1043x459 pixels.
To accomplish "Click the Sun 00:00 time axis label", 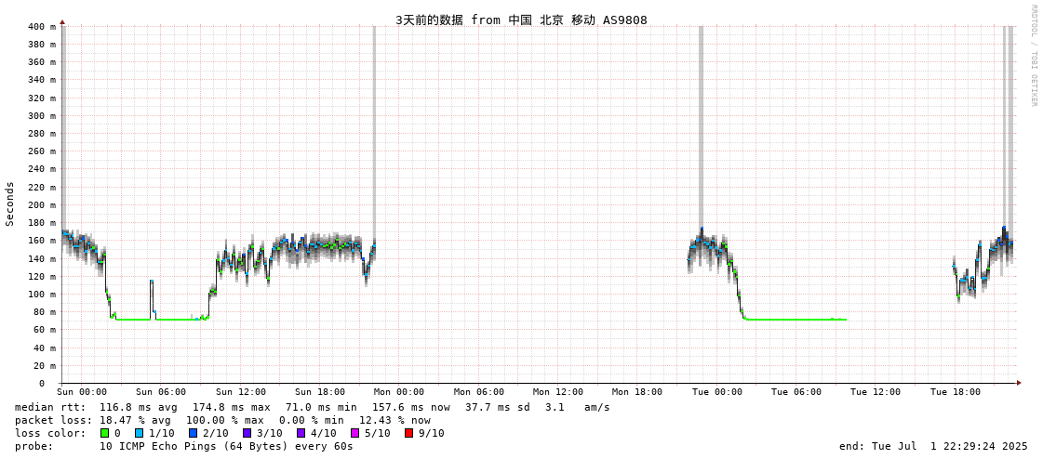I will [x=82, y=392].
